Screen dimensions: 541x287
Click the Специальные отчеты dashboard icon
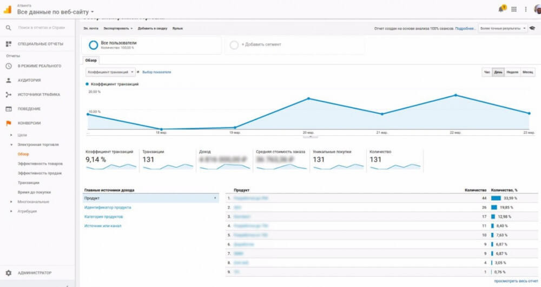tap(9, 44)
